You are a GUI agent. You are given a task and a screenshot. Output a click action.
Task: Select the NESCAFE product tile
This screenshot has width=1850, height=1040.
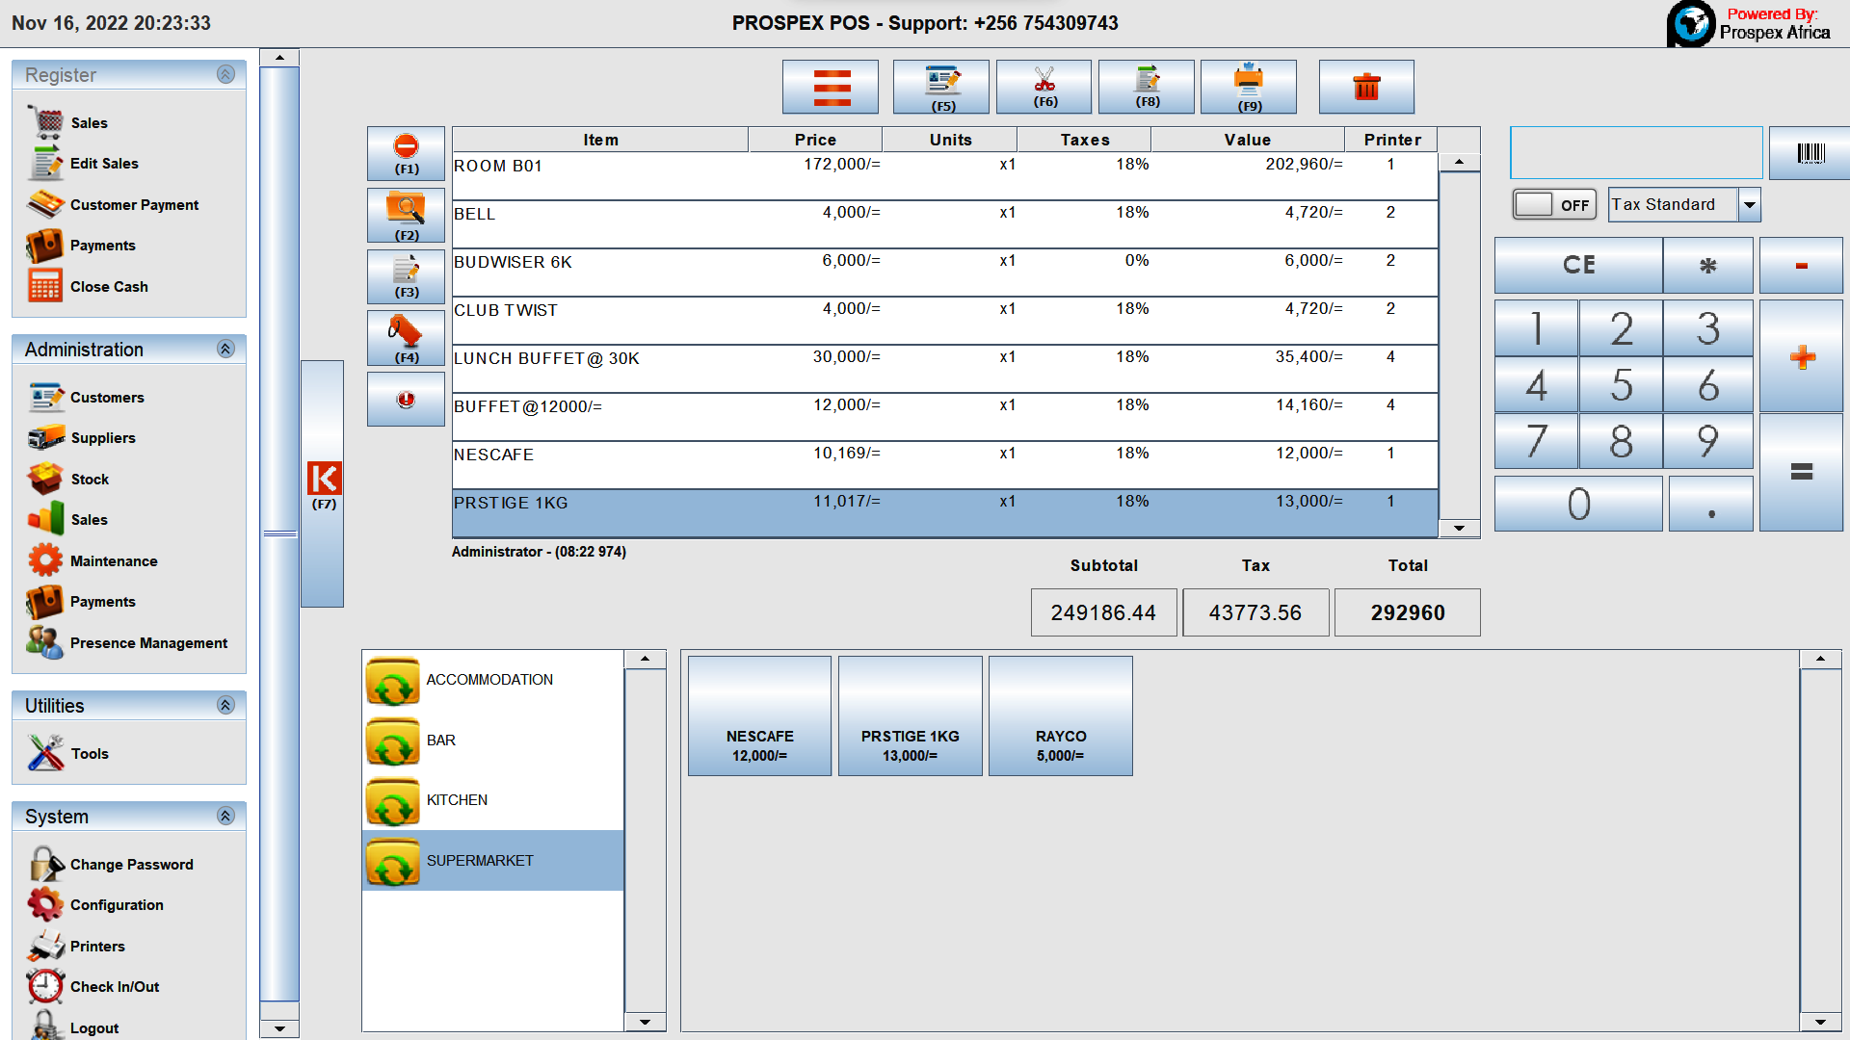pyautogui.click(x=759, y=715)
